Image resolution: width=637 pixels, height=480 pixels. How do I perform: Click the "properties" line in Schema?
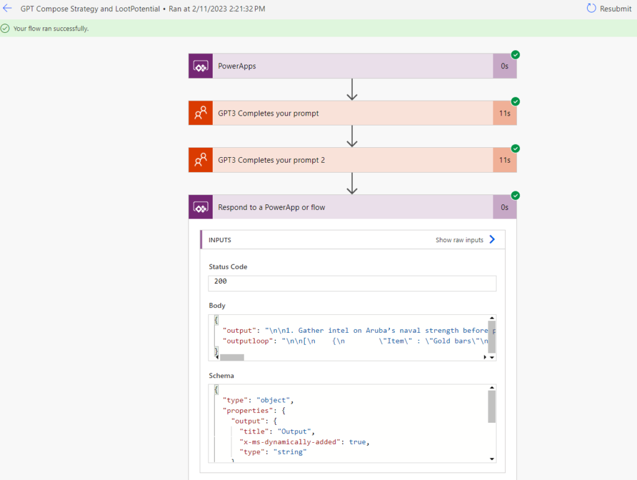pos(254,410)
